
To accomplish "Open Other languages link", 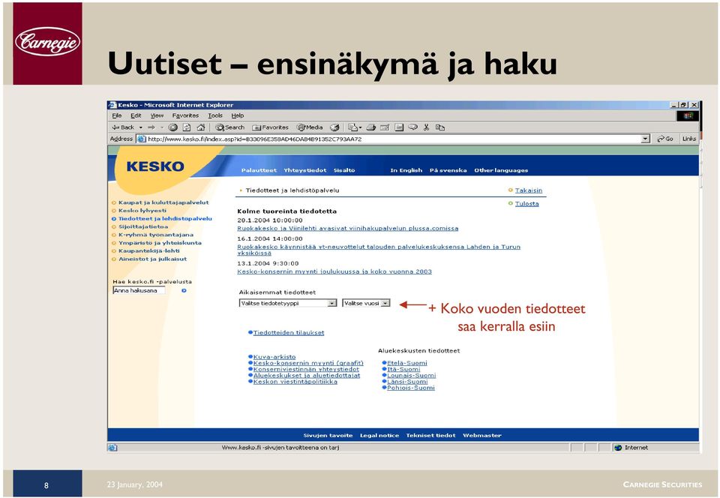I will pos(501,170).
